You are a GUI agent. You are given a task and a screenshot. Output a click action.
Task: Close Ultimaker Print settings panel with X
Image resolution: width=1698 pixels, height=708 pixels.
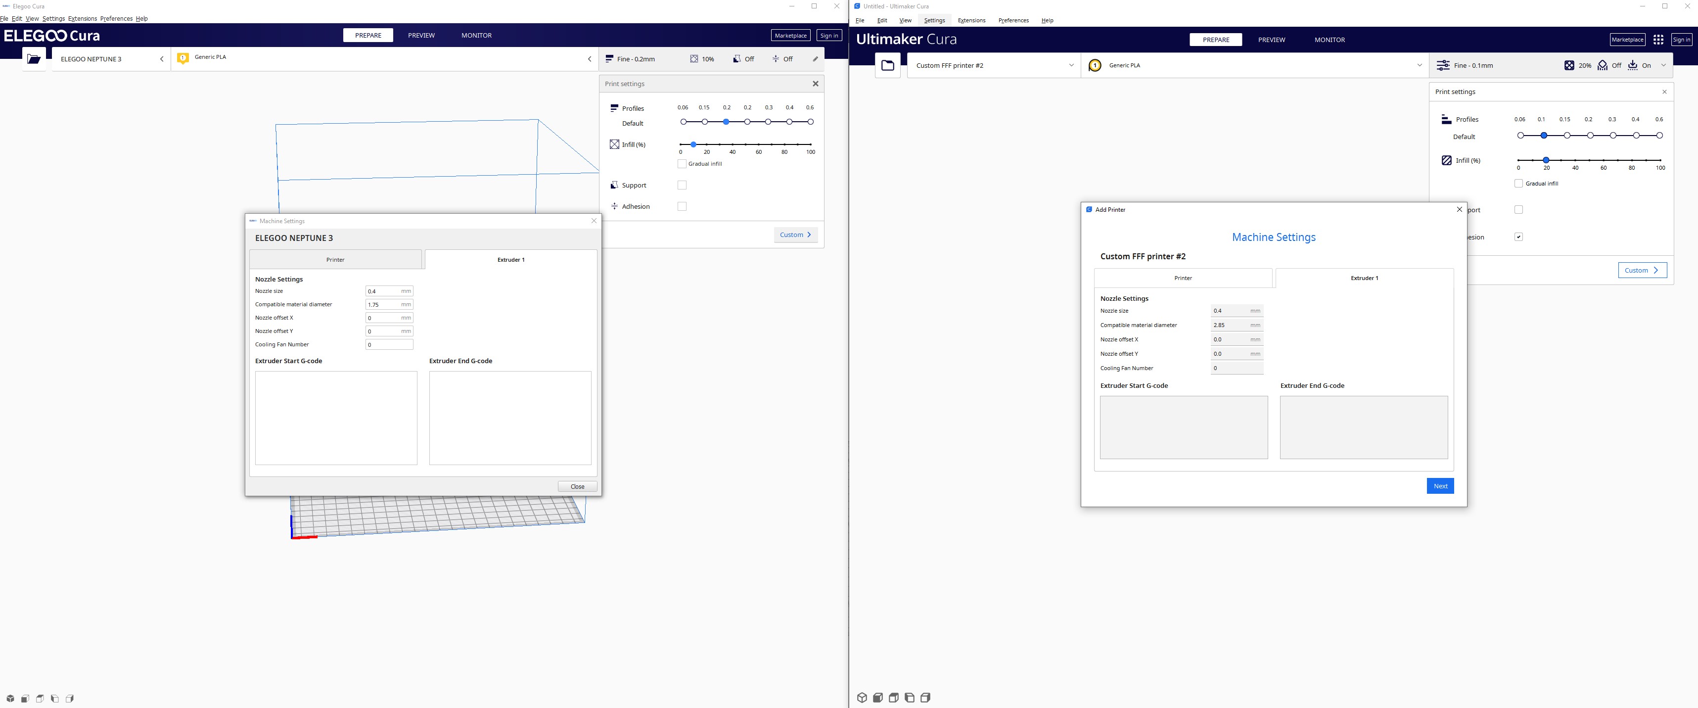click(x=1664, y=92)
